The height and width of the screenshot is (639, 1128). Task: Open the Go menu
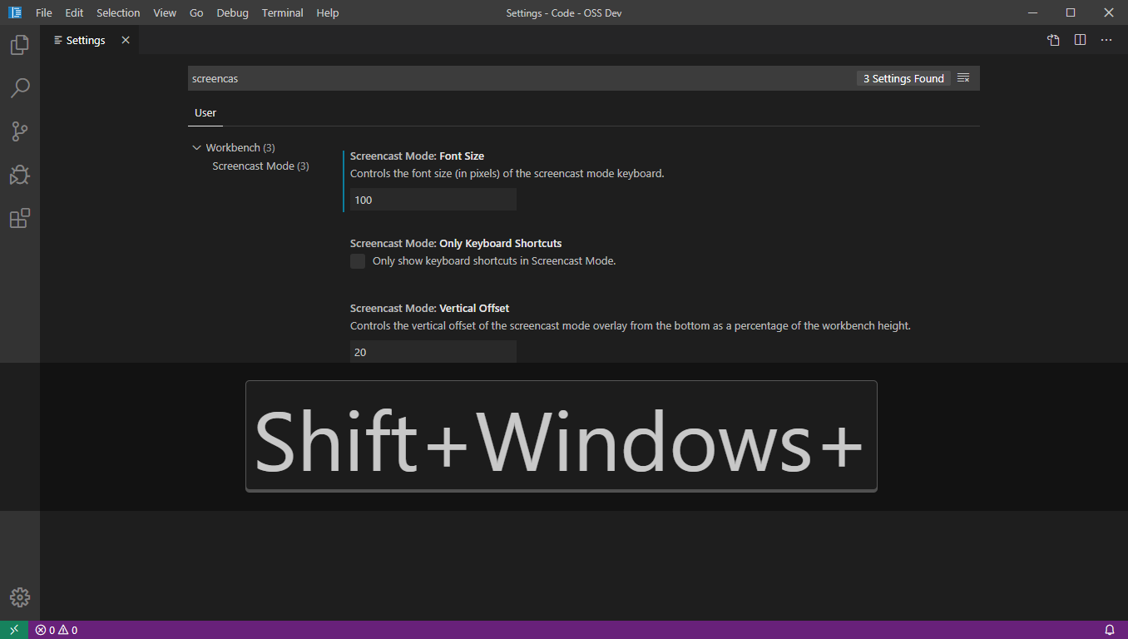[196, 12]
